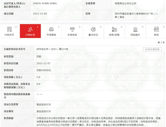
Task: Open the 守信激励 medal icon
Action: (x=51, y=29)
